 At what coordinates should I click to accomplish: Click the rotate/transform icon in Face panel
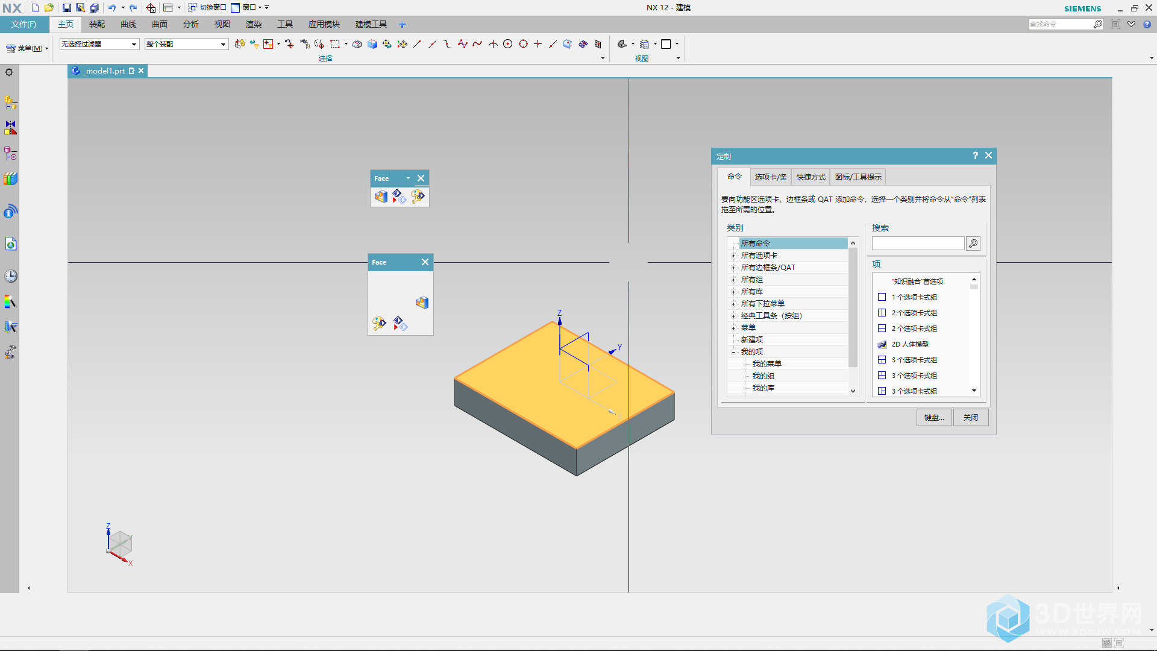[399, 197]
